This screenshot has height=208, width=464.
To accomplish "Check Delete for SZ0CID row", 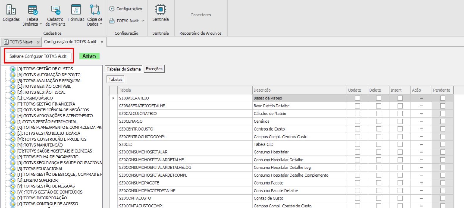I will point(379,144).
